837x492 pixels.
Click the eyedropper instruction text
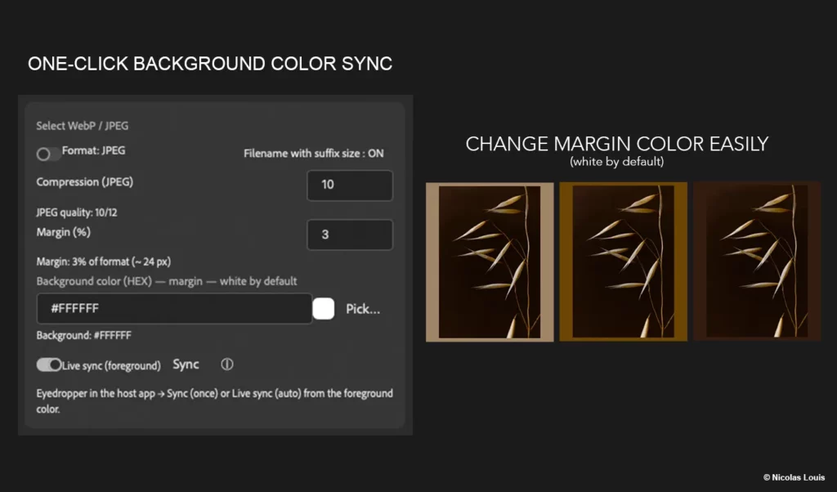[214, 400]
